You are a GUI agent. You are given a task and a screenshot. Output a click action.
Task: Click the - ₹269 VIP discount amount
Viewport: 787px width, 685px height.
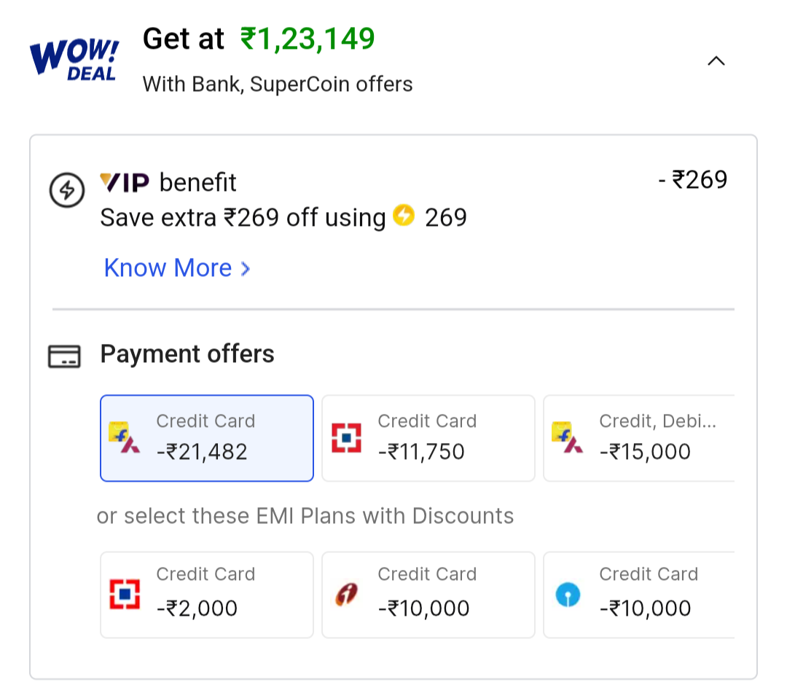point(692,179)
